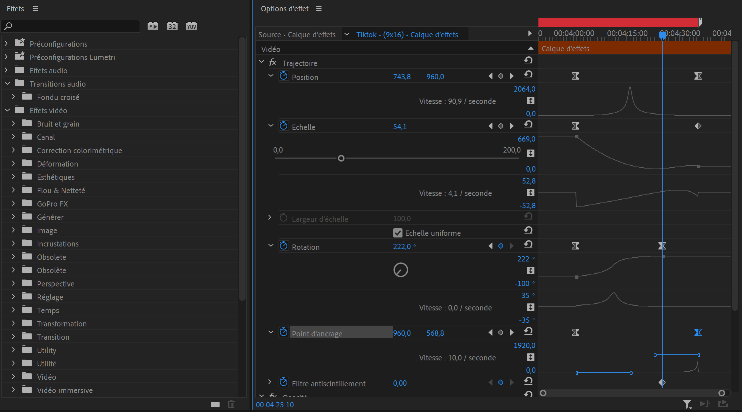The image size is (742, 412).
Task: Toggle Position animation stopwatch
Action: (284, 76)
